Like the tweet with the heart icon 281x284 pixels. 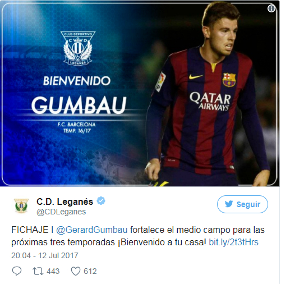pos(76,271)
